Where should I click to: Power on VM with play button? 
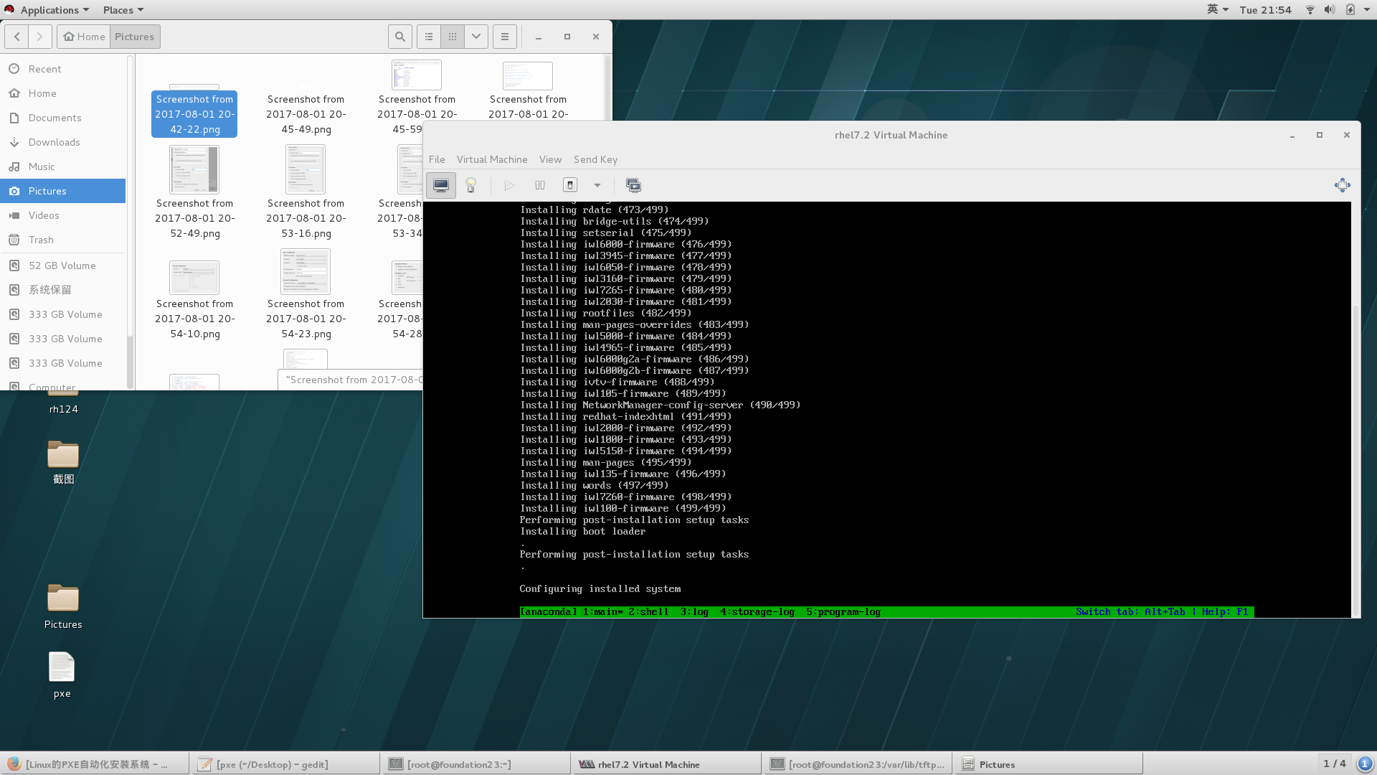pos(509,185)
